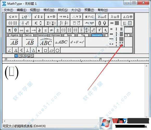
Task: Insert the arc ABC expression
Action: (46, 42)
